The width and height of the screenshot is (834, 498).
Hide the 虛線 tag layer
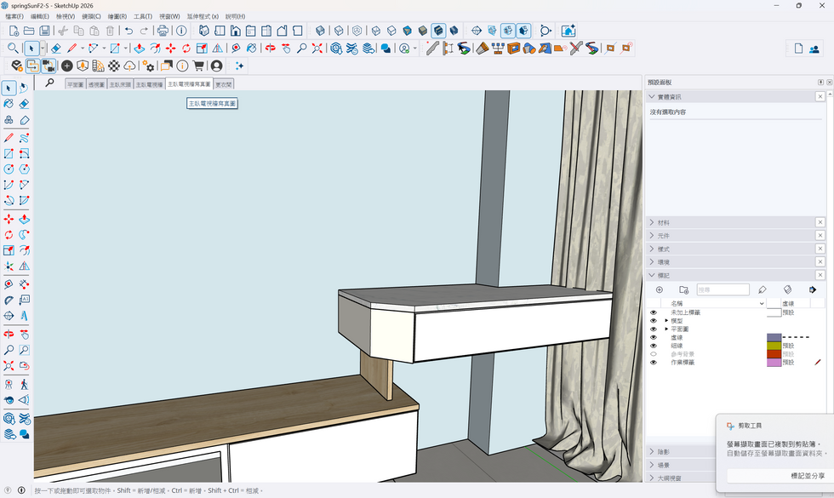point(654,337)
